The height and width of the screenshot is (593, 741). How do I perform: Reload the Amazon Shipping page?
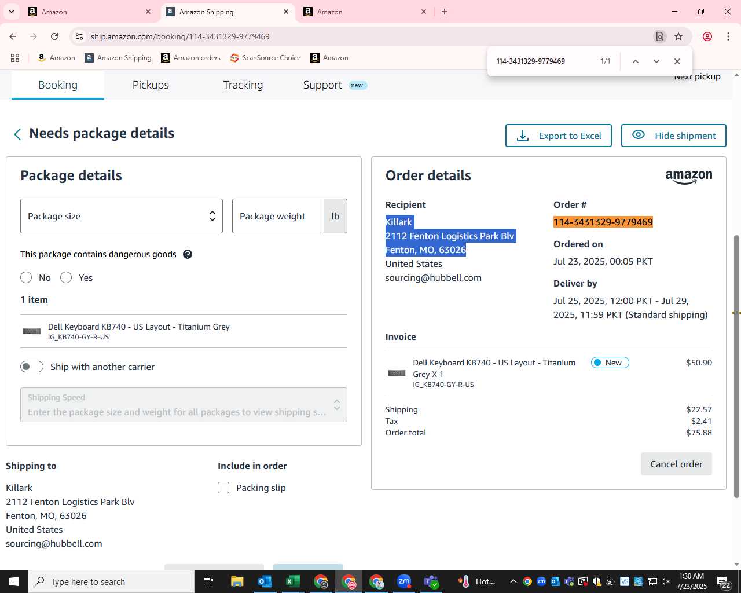54,36
